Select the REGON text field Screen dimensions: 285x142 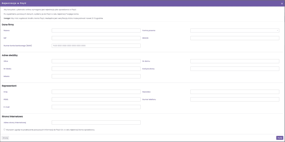coord(235,38)
